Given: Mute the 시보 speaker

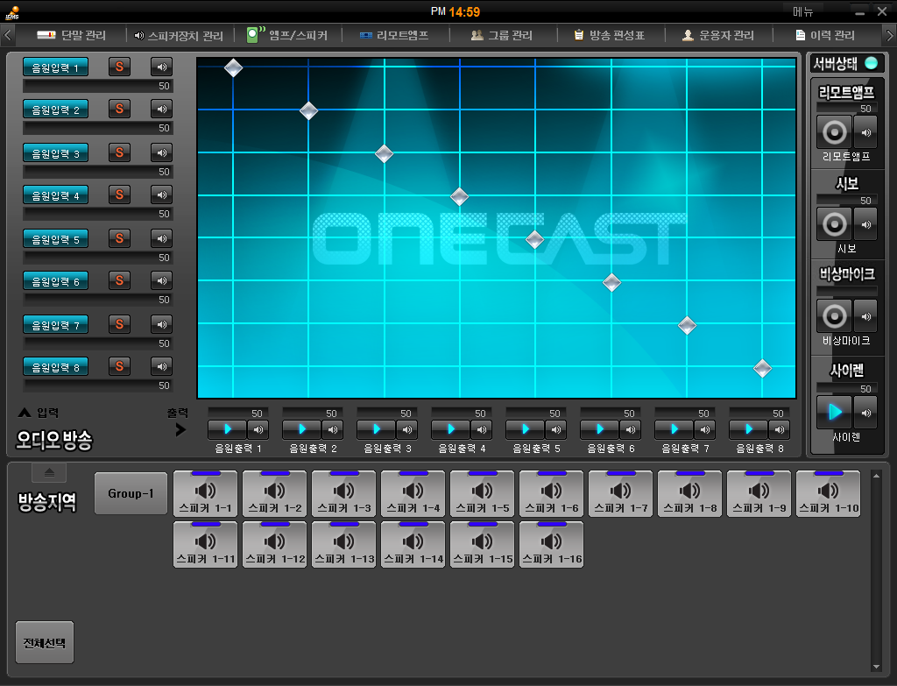Looking at the screenshot, I should (x=866, y=224).
